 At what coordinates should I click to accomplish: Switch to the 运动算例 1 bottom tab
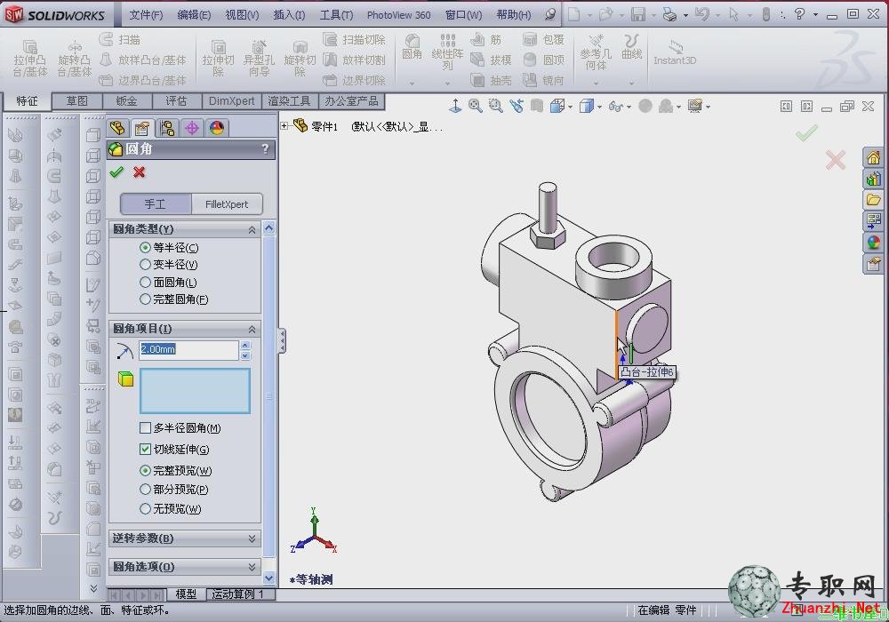[x=238, y=594]
